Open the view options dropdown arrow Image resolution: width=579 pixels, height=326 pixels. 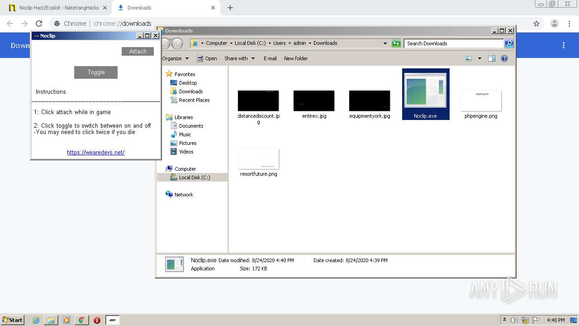coord(479,58)
